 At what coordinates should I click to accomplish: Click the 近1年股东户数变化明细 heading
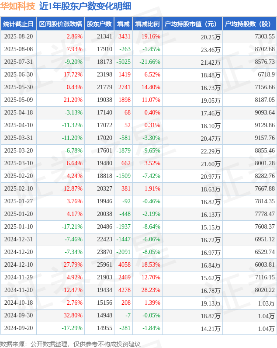(85, 6)
